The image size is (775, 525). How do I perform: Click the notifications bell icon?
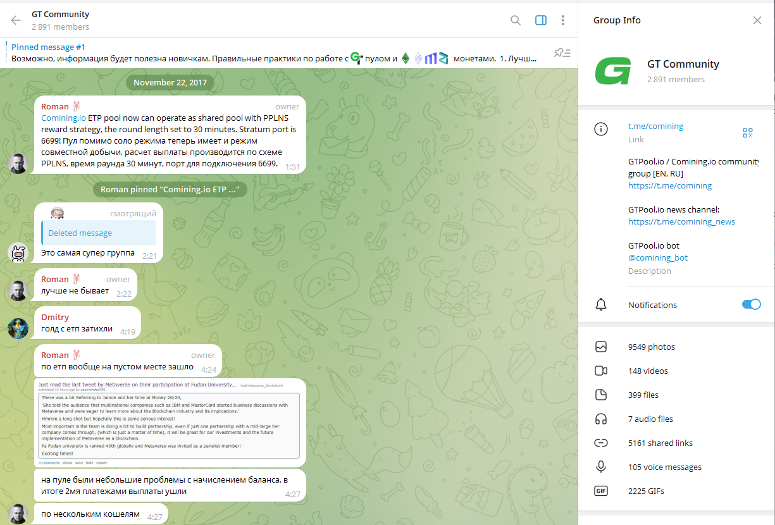pos(601,305)
